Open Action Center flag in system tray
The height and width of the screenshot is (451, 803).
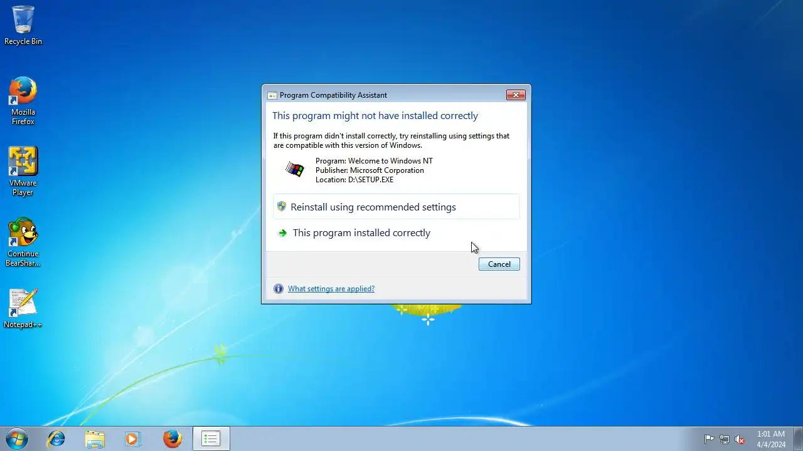pos(709,439)
